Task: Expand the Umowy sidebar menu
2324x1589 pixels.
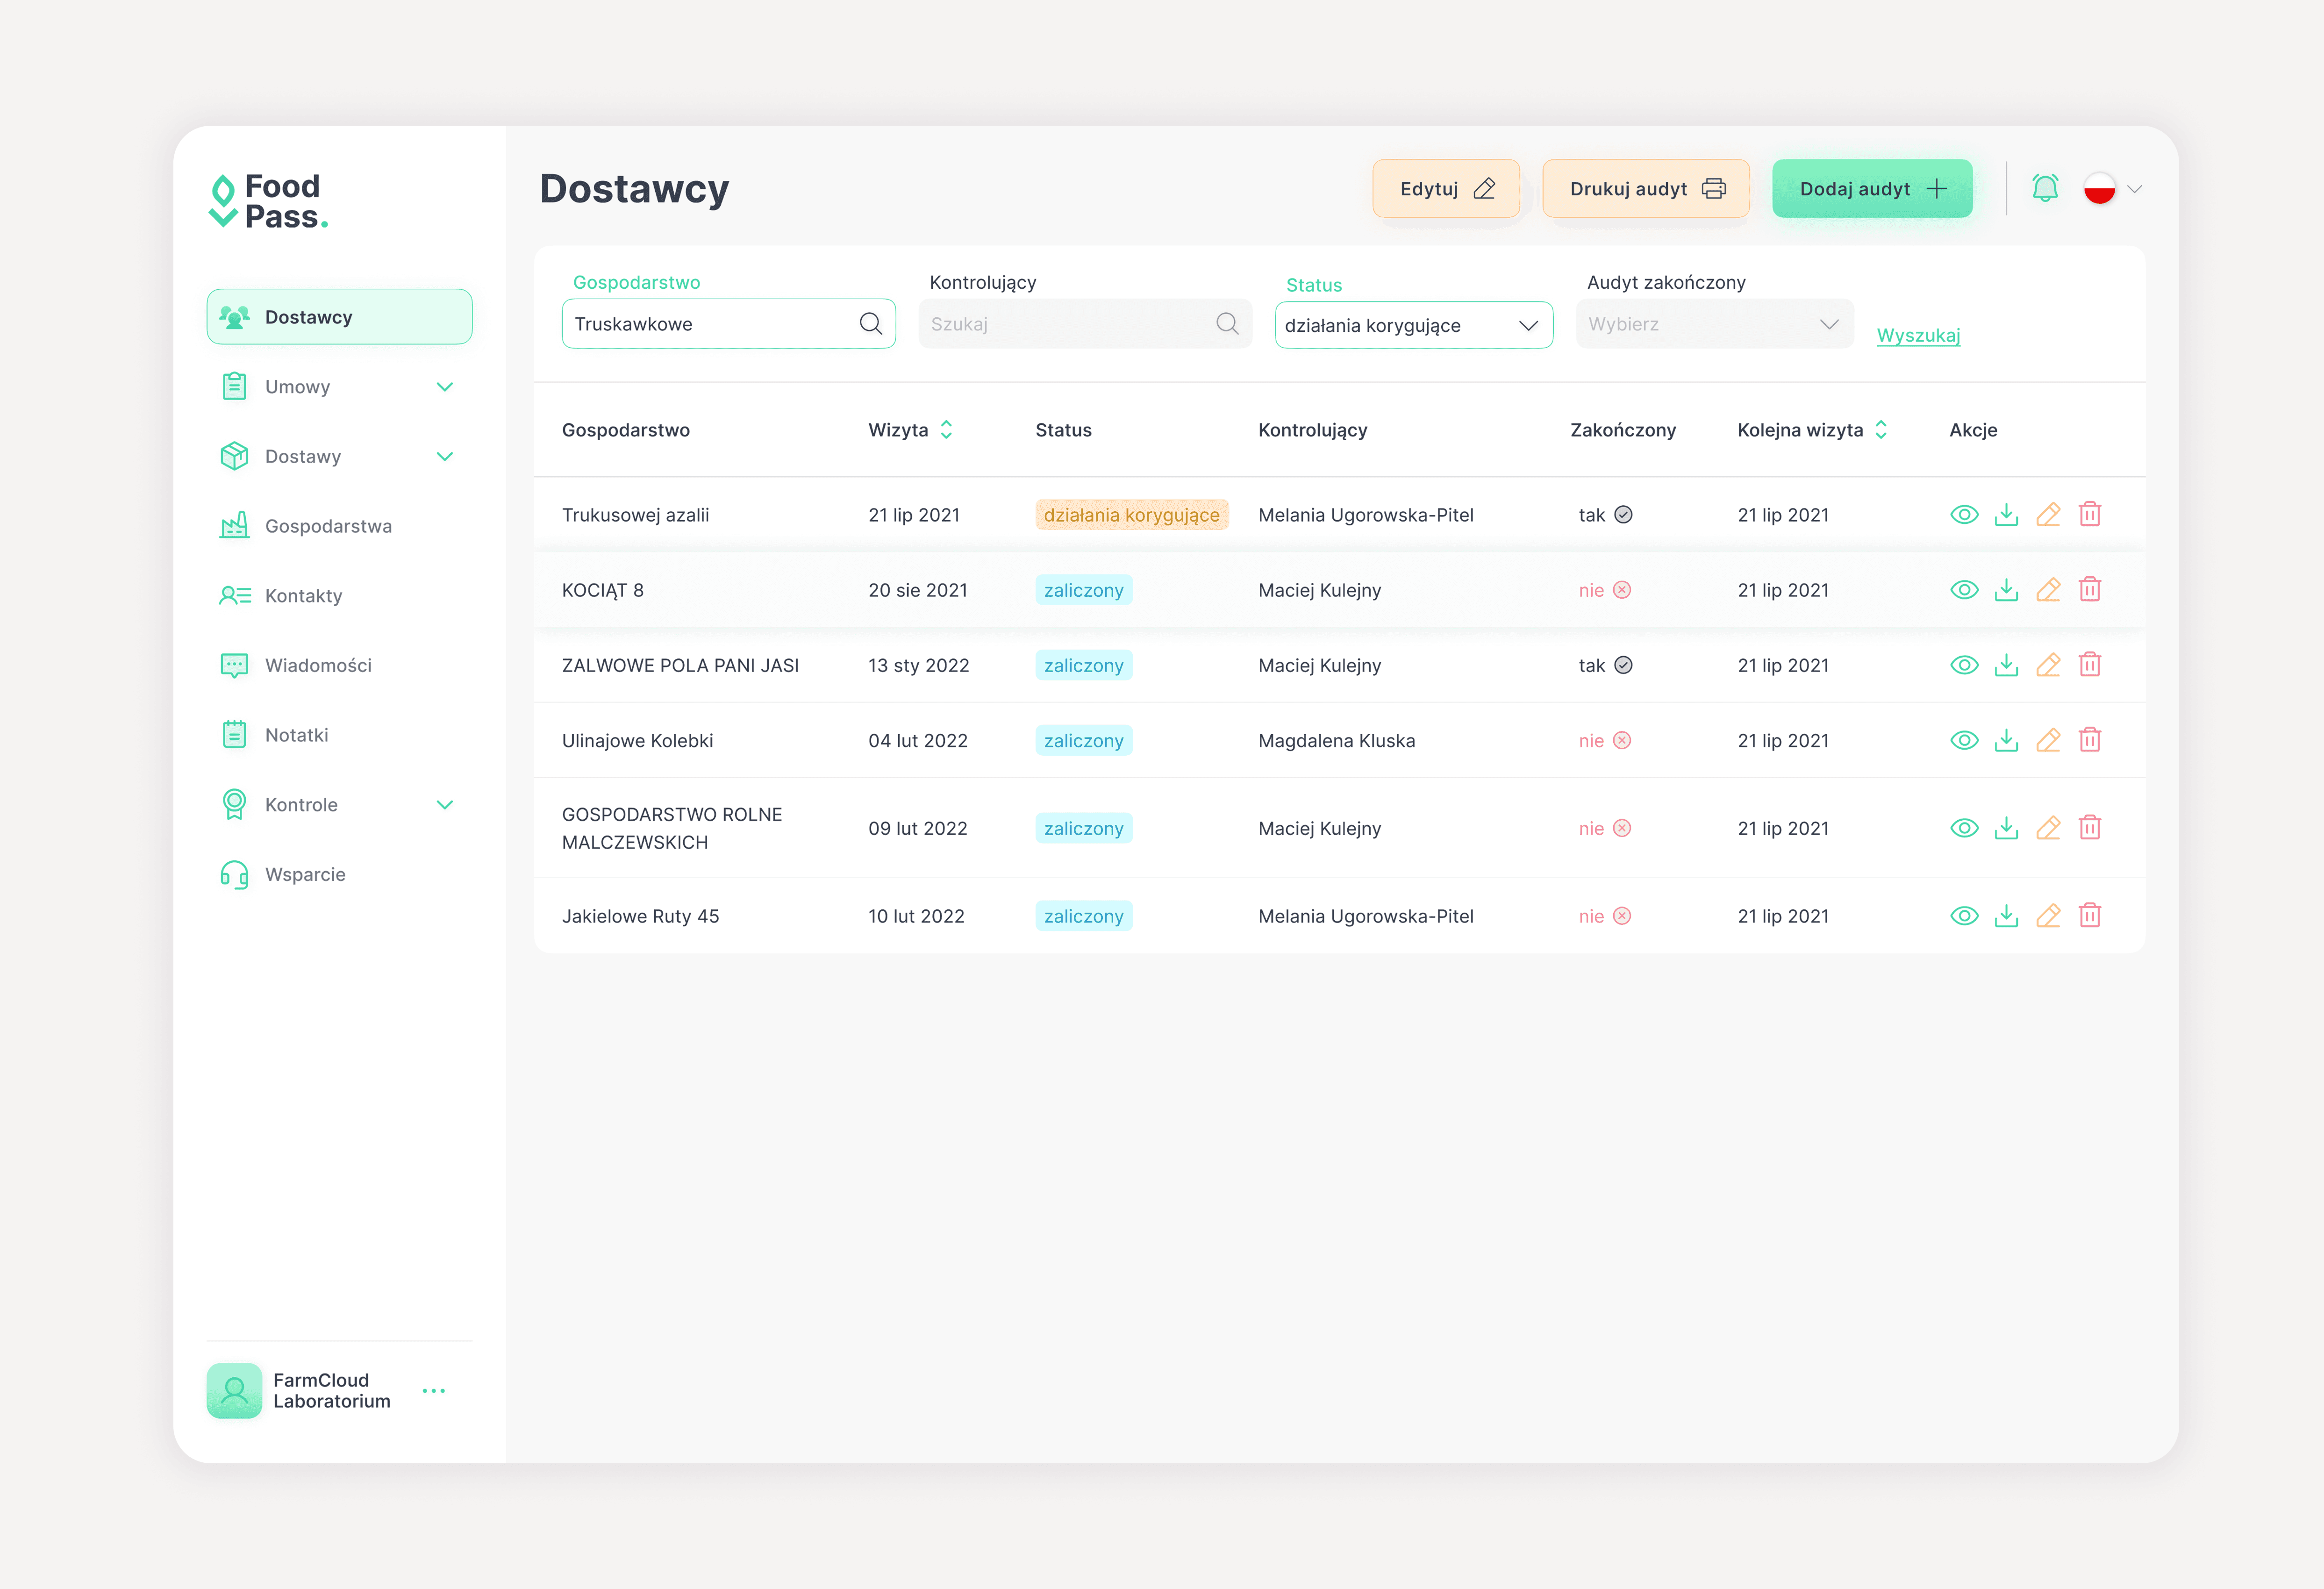Action: (x=445, y=387)
